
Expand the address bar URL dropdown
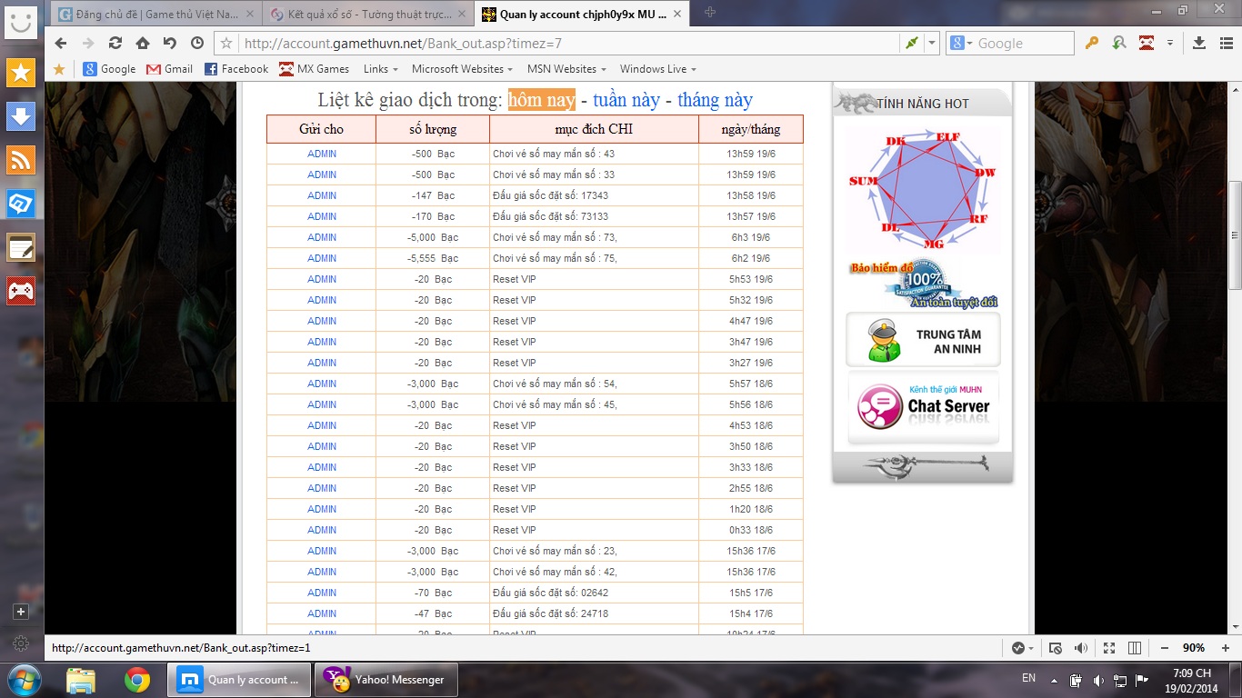(x=932, y=43)
